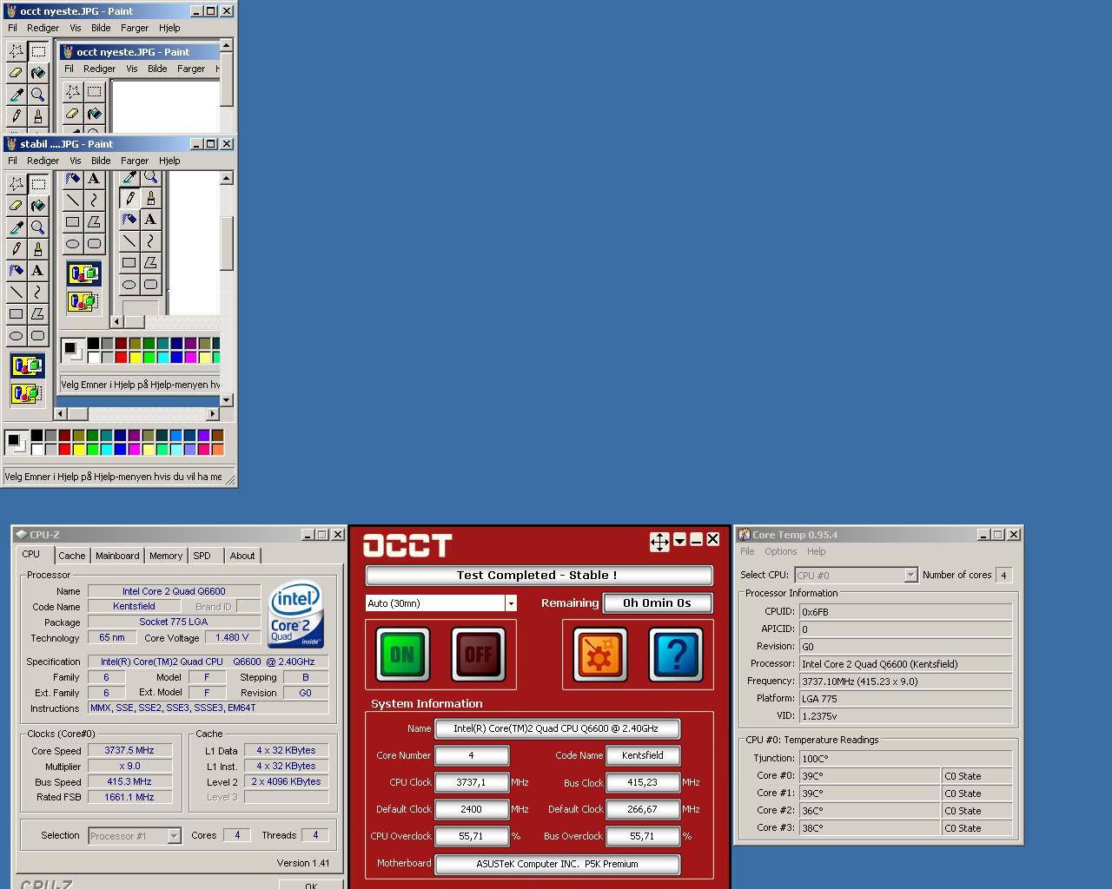Go to the Memory tab in CPU-Z

pyautogui.click(x=166, y=556)
